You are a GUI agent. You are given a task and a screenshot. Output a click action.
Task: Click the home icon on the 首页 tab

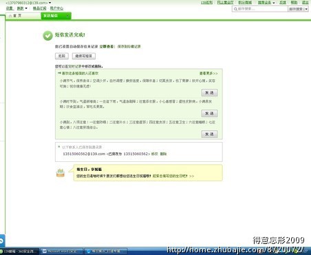coord(10,16)
